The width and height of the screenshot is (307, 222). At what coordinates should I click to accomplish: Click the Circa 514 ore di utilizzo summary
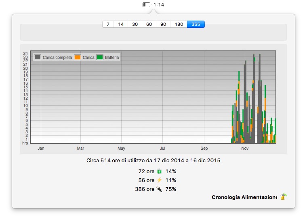click(x=153, y=161)
